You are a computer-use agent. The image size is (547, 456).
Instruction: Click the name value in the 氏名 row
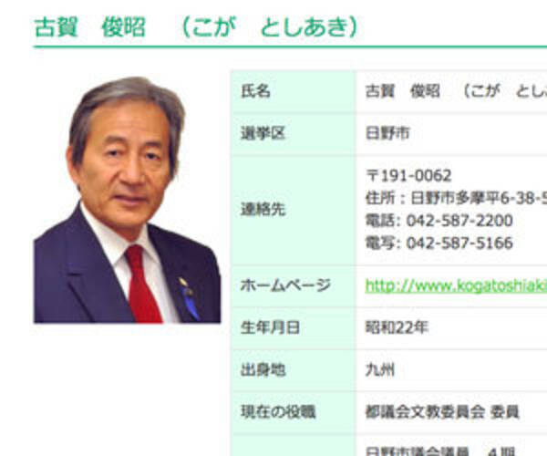(x=456, y=91)
